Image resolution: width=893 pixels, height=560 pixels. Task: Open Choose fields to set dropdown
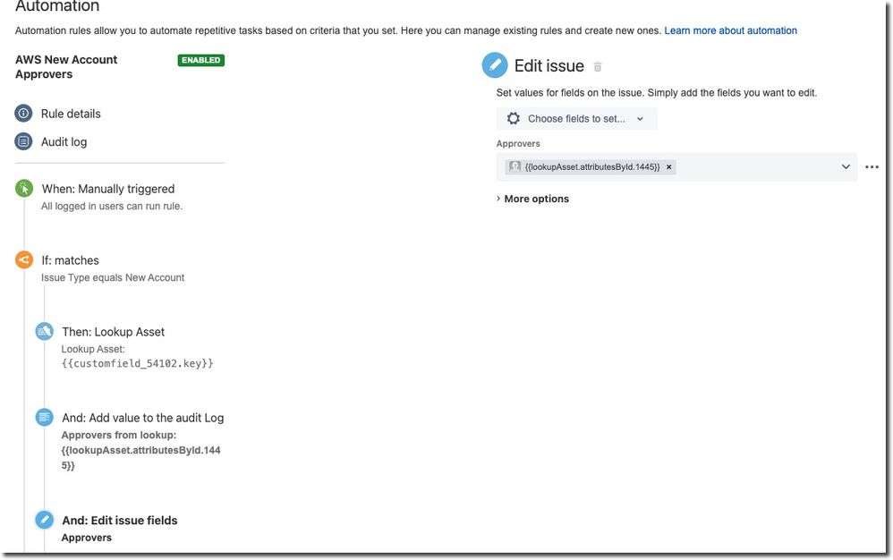coord(576,118)
